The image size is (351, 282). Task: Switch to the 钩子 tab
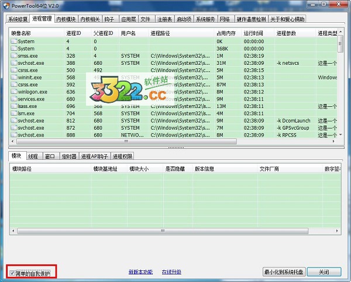tap(109, 19)
